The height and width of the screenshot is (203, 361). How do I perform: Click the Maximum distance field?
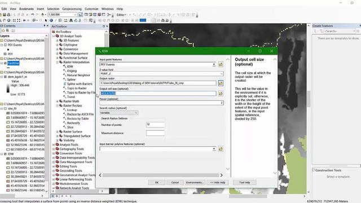pos(156,133)
